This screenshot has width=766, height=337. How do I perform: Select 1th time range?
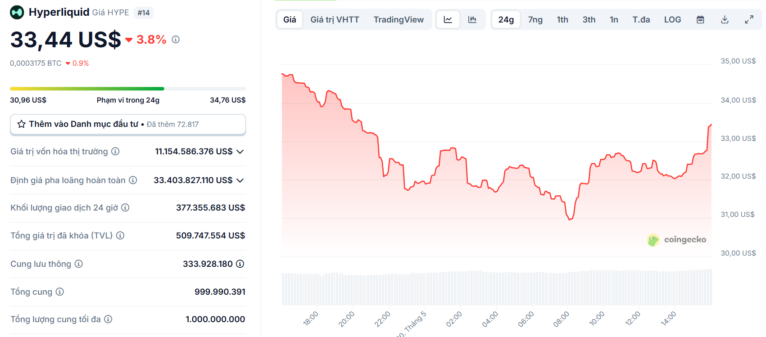562,19
